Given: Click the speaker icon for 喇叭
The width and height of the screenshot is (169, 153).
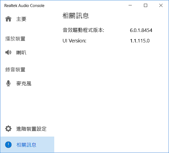Looking at the screenshot, I should tap(8, 52).
